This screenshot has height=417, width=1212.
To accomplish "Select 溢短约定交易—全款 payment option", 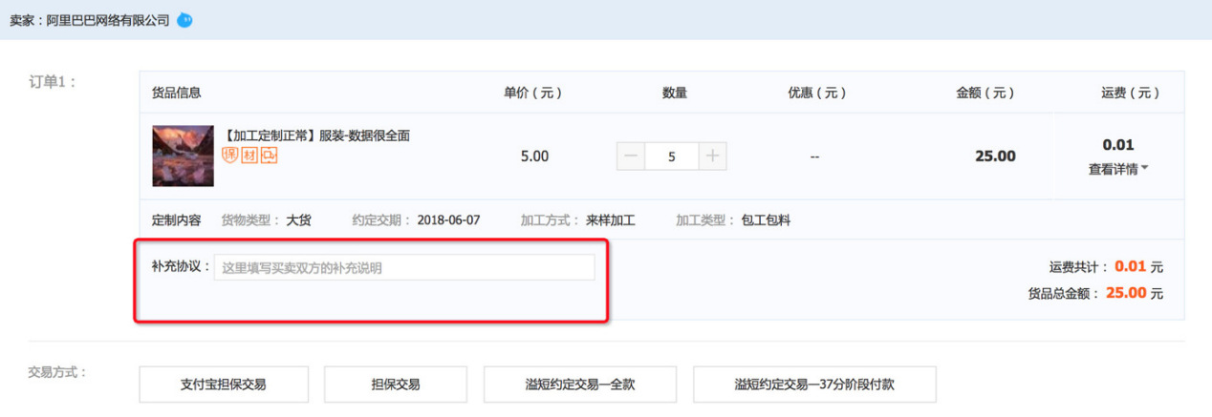I will (580, 385).
